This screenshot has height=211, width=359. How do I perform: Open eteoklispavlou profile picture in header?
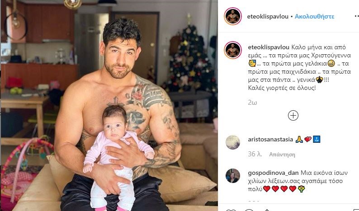[x=233, y=16]
